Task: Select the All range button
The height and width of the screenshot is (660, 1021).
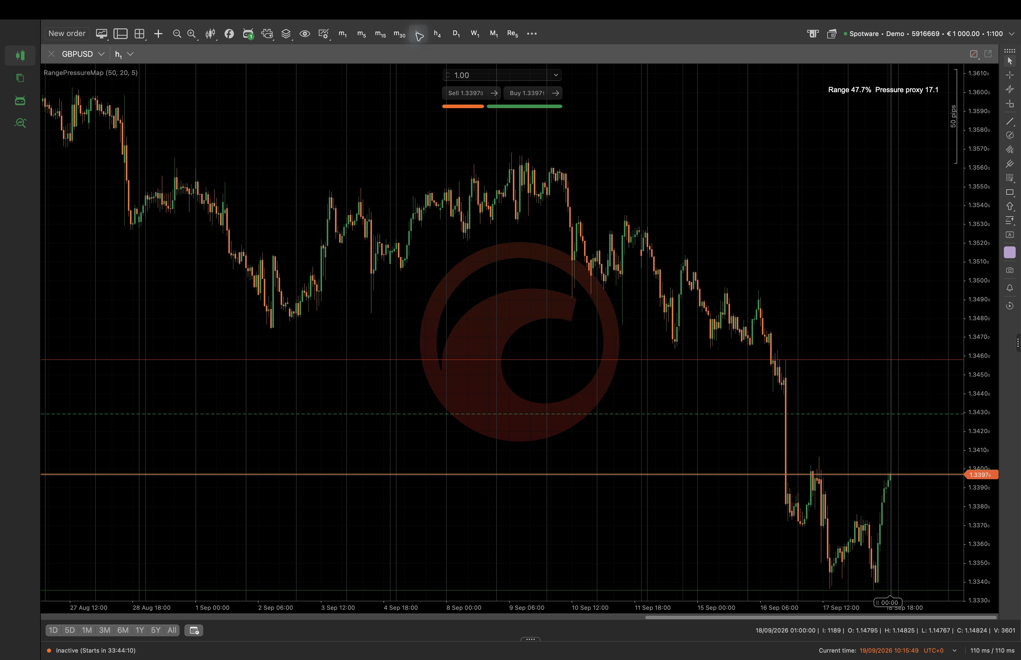Action: [x=172, y=630]
